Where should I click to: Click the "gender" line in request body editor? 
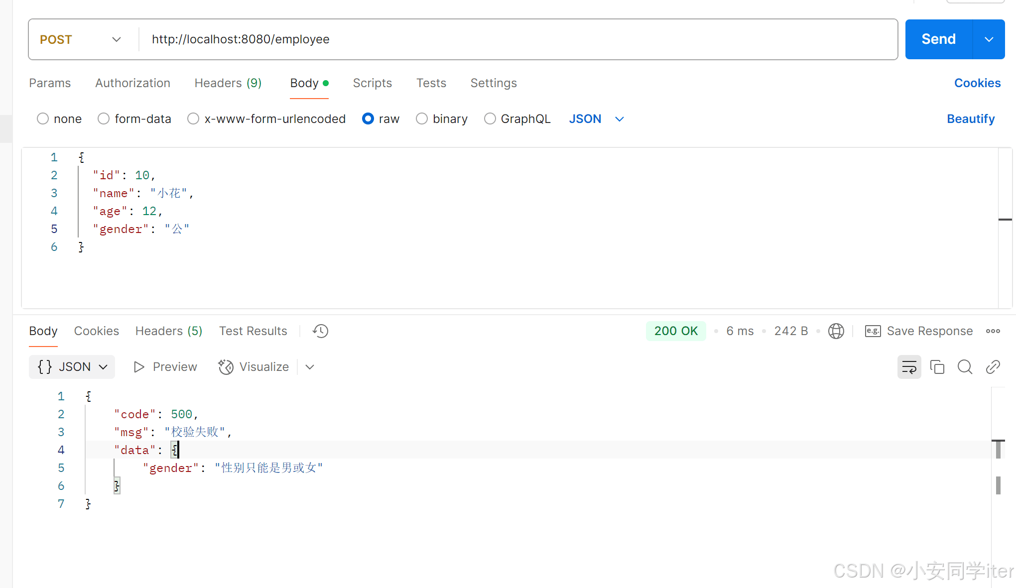pyautogui.click(x=141, y=229)
